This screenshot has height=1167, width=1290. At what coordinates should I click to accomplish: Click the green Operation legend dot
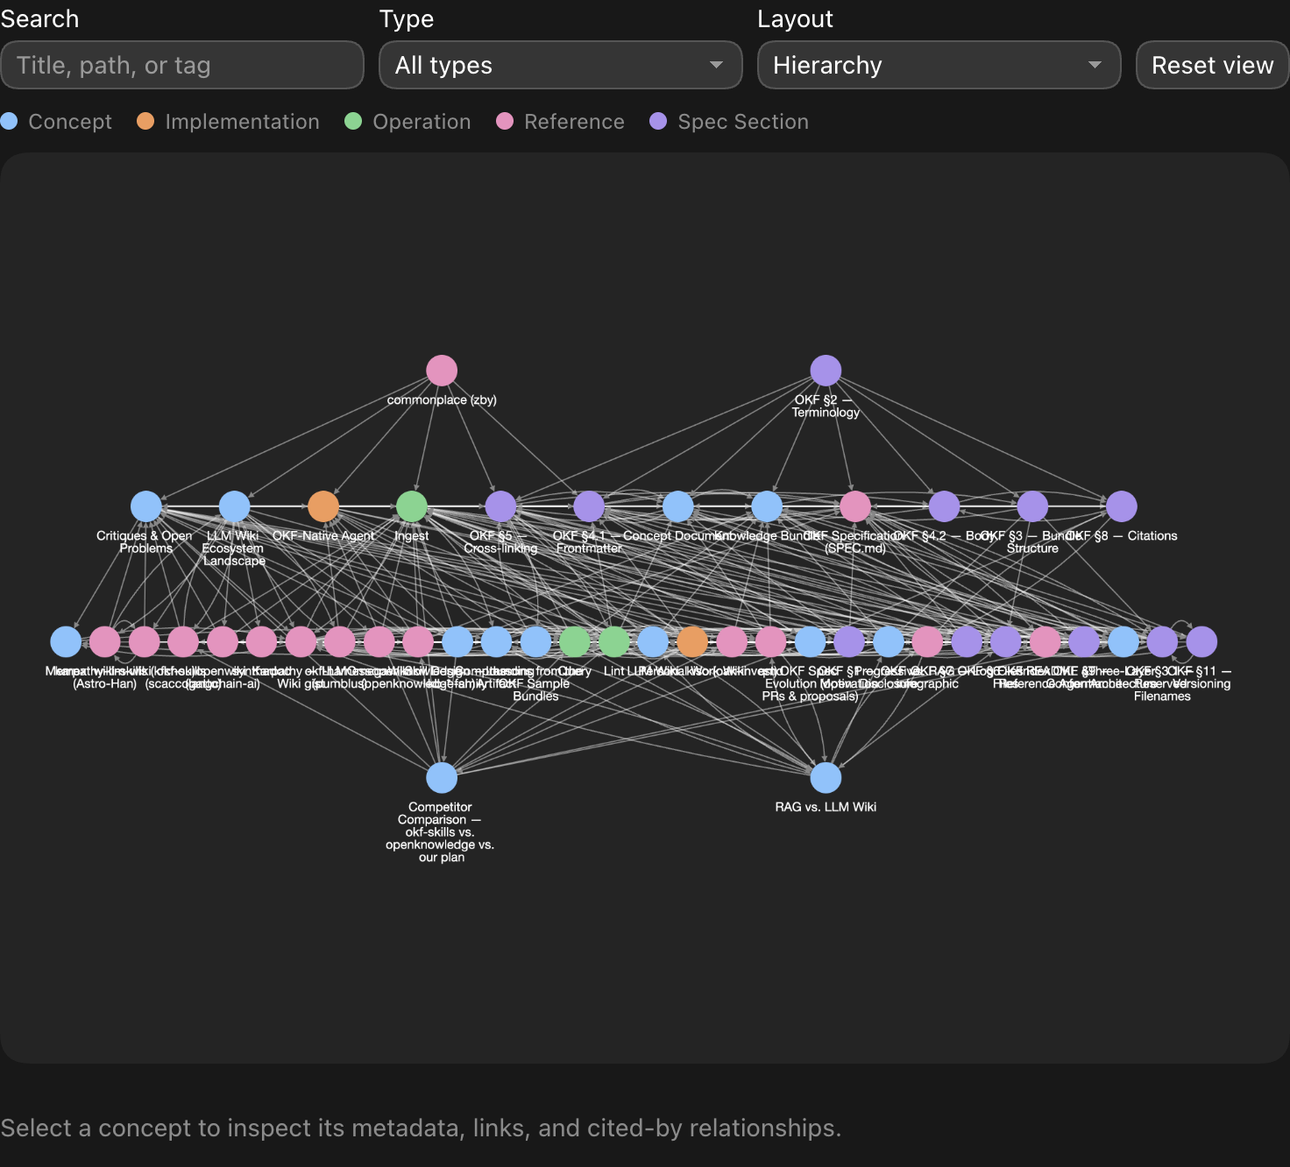pos(353,121)
